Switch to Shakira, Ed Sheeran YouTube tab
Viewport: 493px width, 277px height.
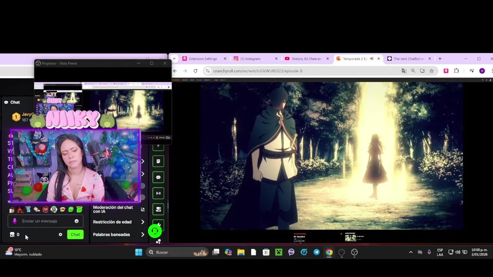coord(306,59)
